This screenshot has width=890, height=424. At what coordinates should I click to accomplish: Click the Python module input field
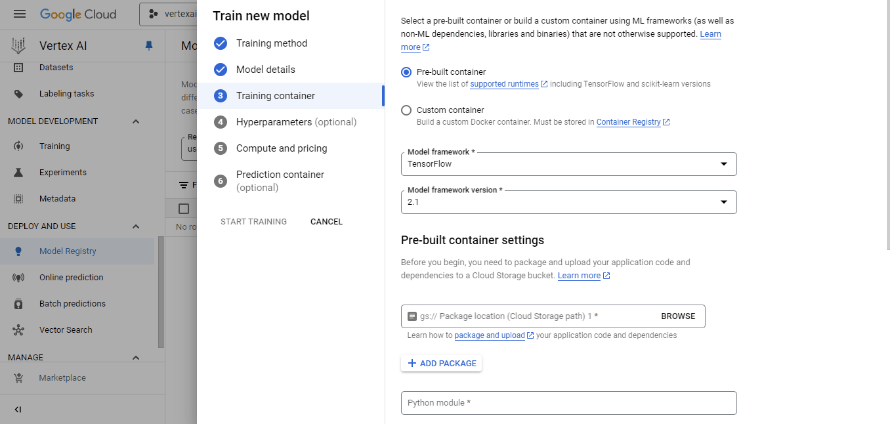tap(568, 403)
